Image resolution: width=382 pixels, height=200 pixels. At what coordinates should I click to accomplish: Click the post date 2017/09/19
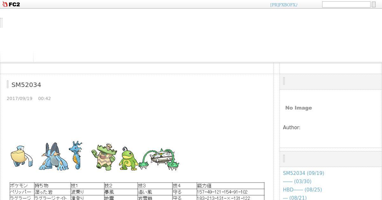pyautogui.click(x=19, y=98)
